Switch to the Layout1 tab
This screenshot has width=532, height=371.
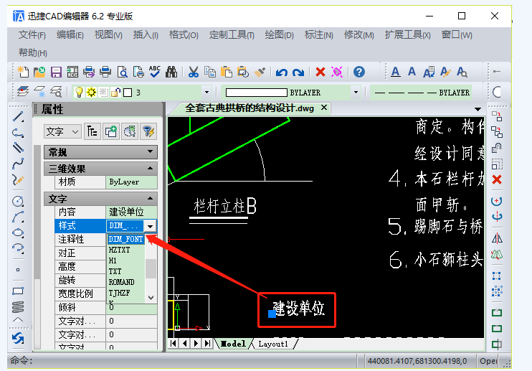pos(273,344)
